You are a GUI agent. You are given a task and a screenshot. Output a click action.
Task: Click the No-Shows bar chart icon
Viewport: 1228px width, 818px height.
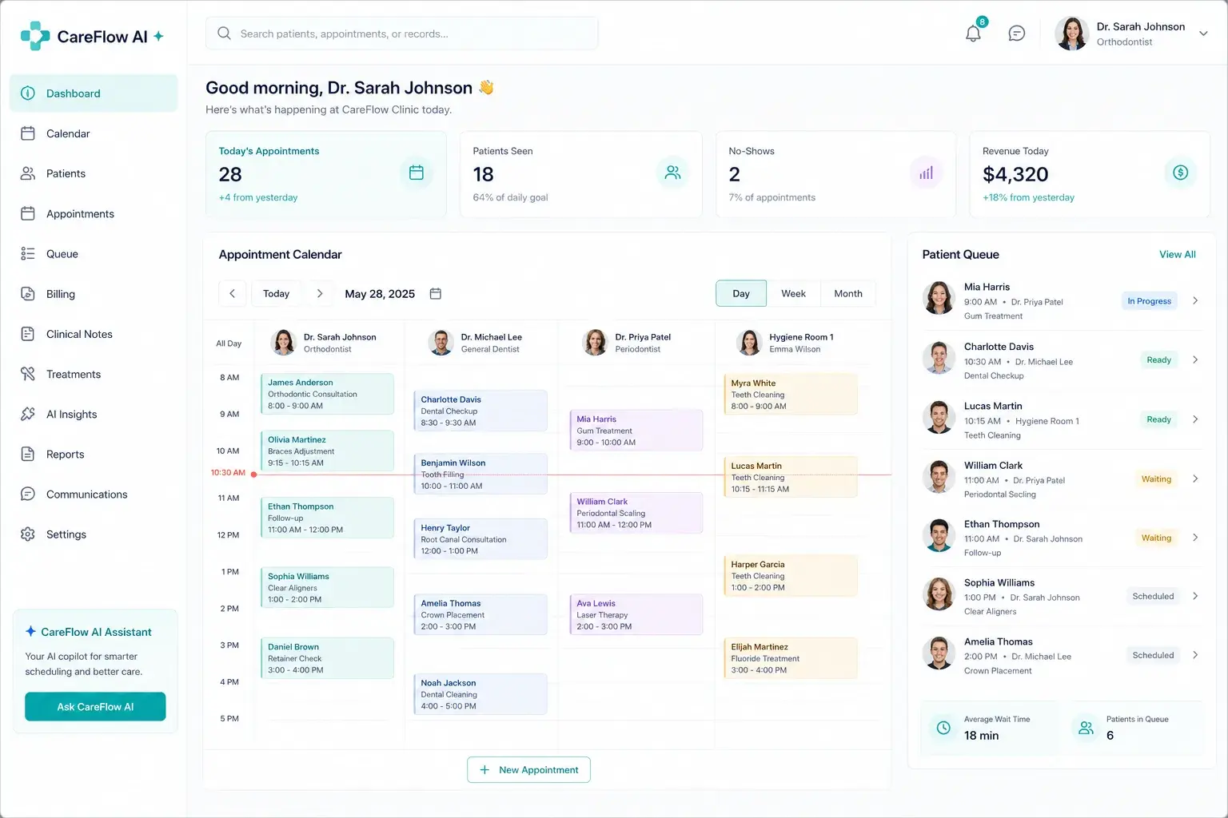coord(926,173)
